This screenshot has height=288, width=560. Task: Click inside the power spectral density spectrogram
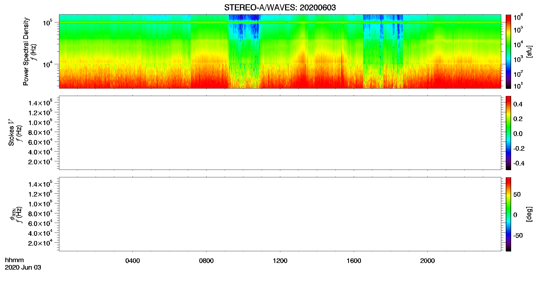tap(280, 51)
